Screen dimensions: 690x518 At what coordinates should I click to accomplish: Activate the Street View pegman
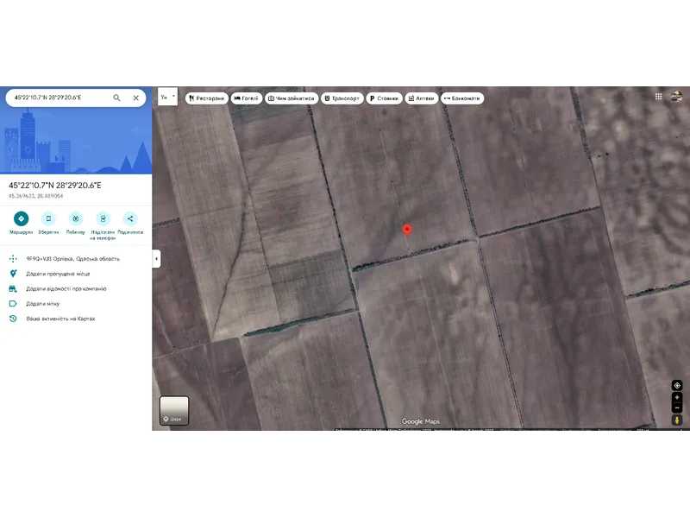click(x=677, y=420)
